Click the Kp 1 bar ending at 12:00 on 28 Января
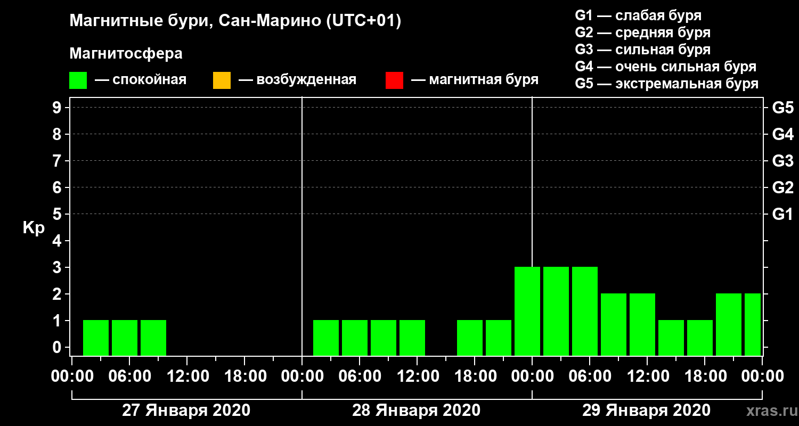Screen dimensions: 799x426 tap(412, 338)
